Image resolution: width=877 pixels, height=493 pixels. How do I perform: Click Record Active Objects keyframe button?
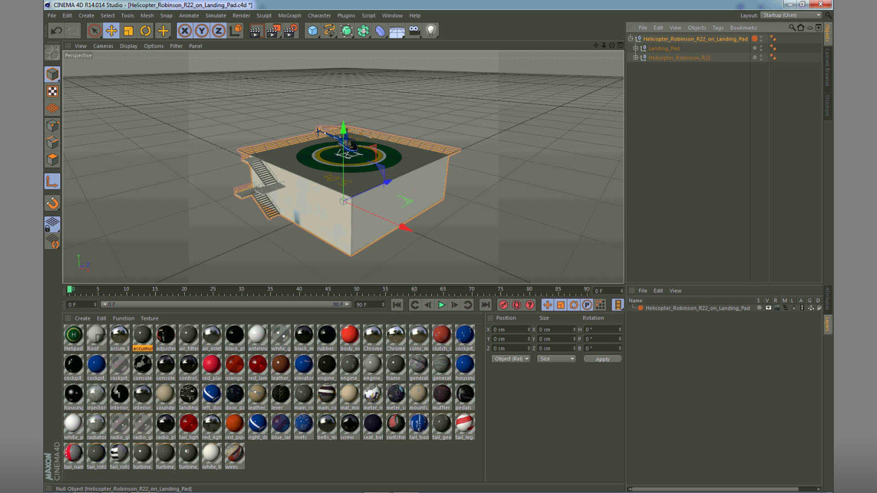(x=503, y=305)
